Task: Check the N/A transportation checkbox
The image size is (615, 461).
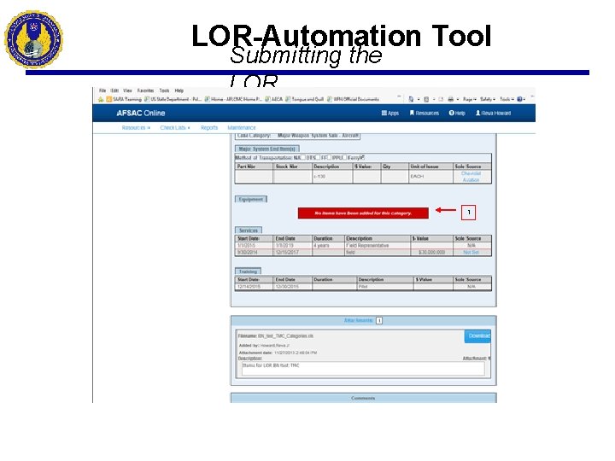Action: 302,157
